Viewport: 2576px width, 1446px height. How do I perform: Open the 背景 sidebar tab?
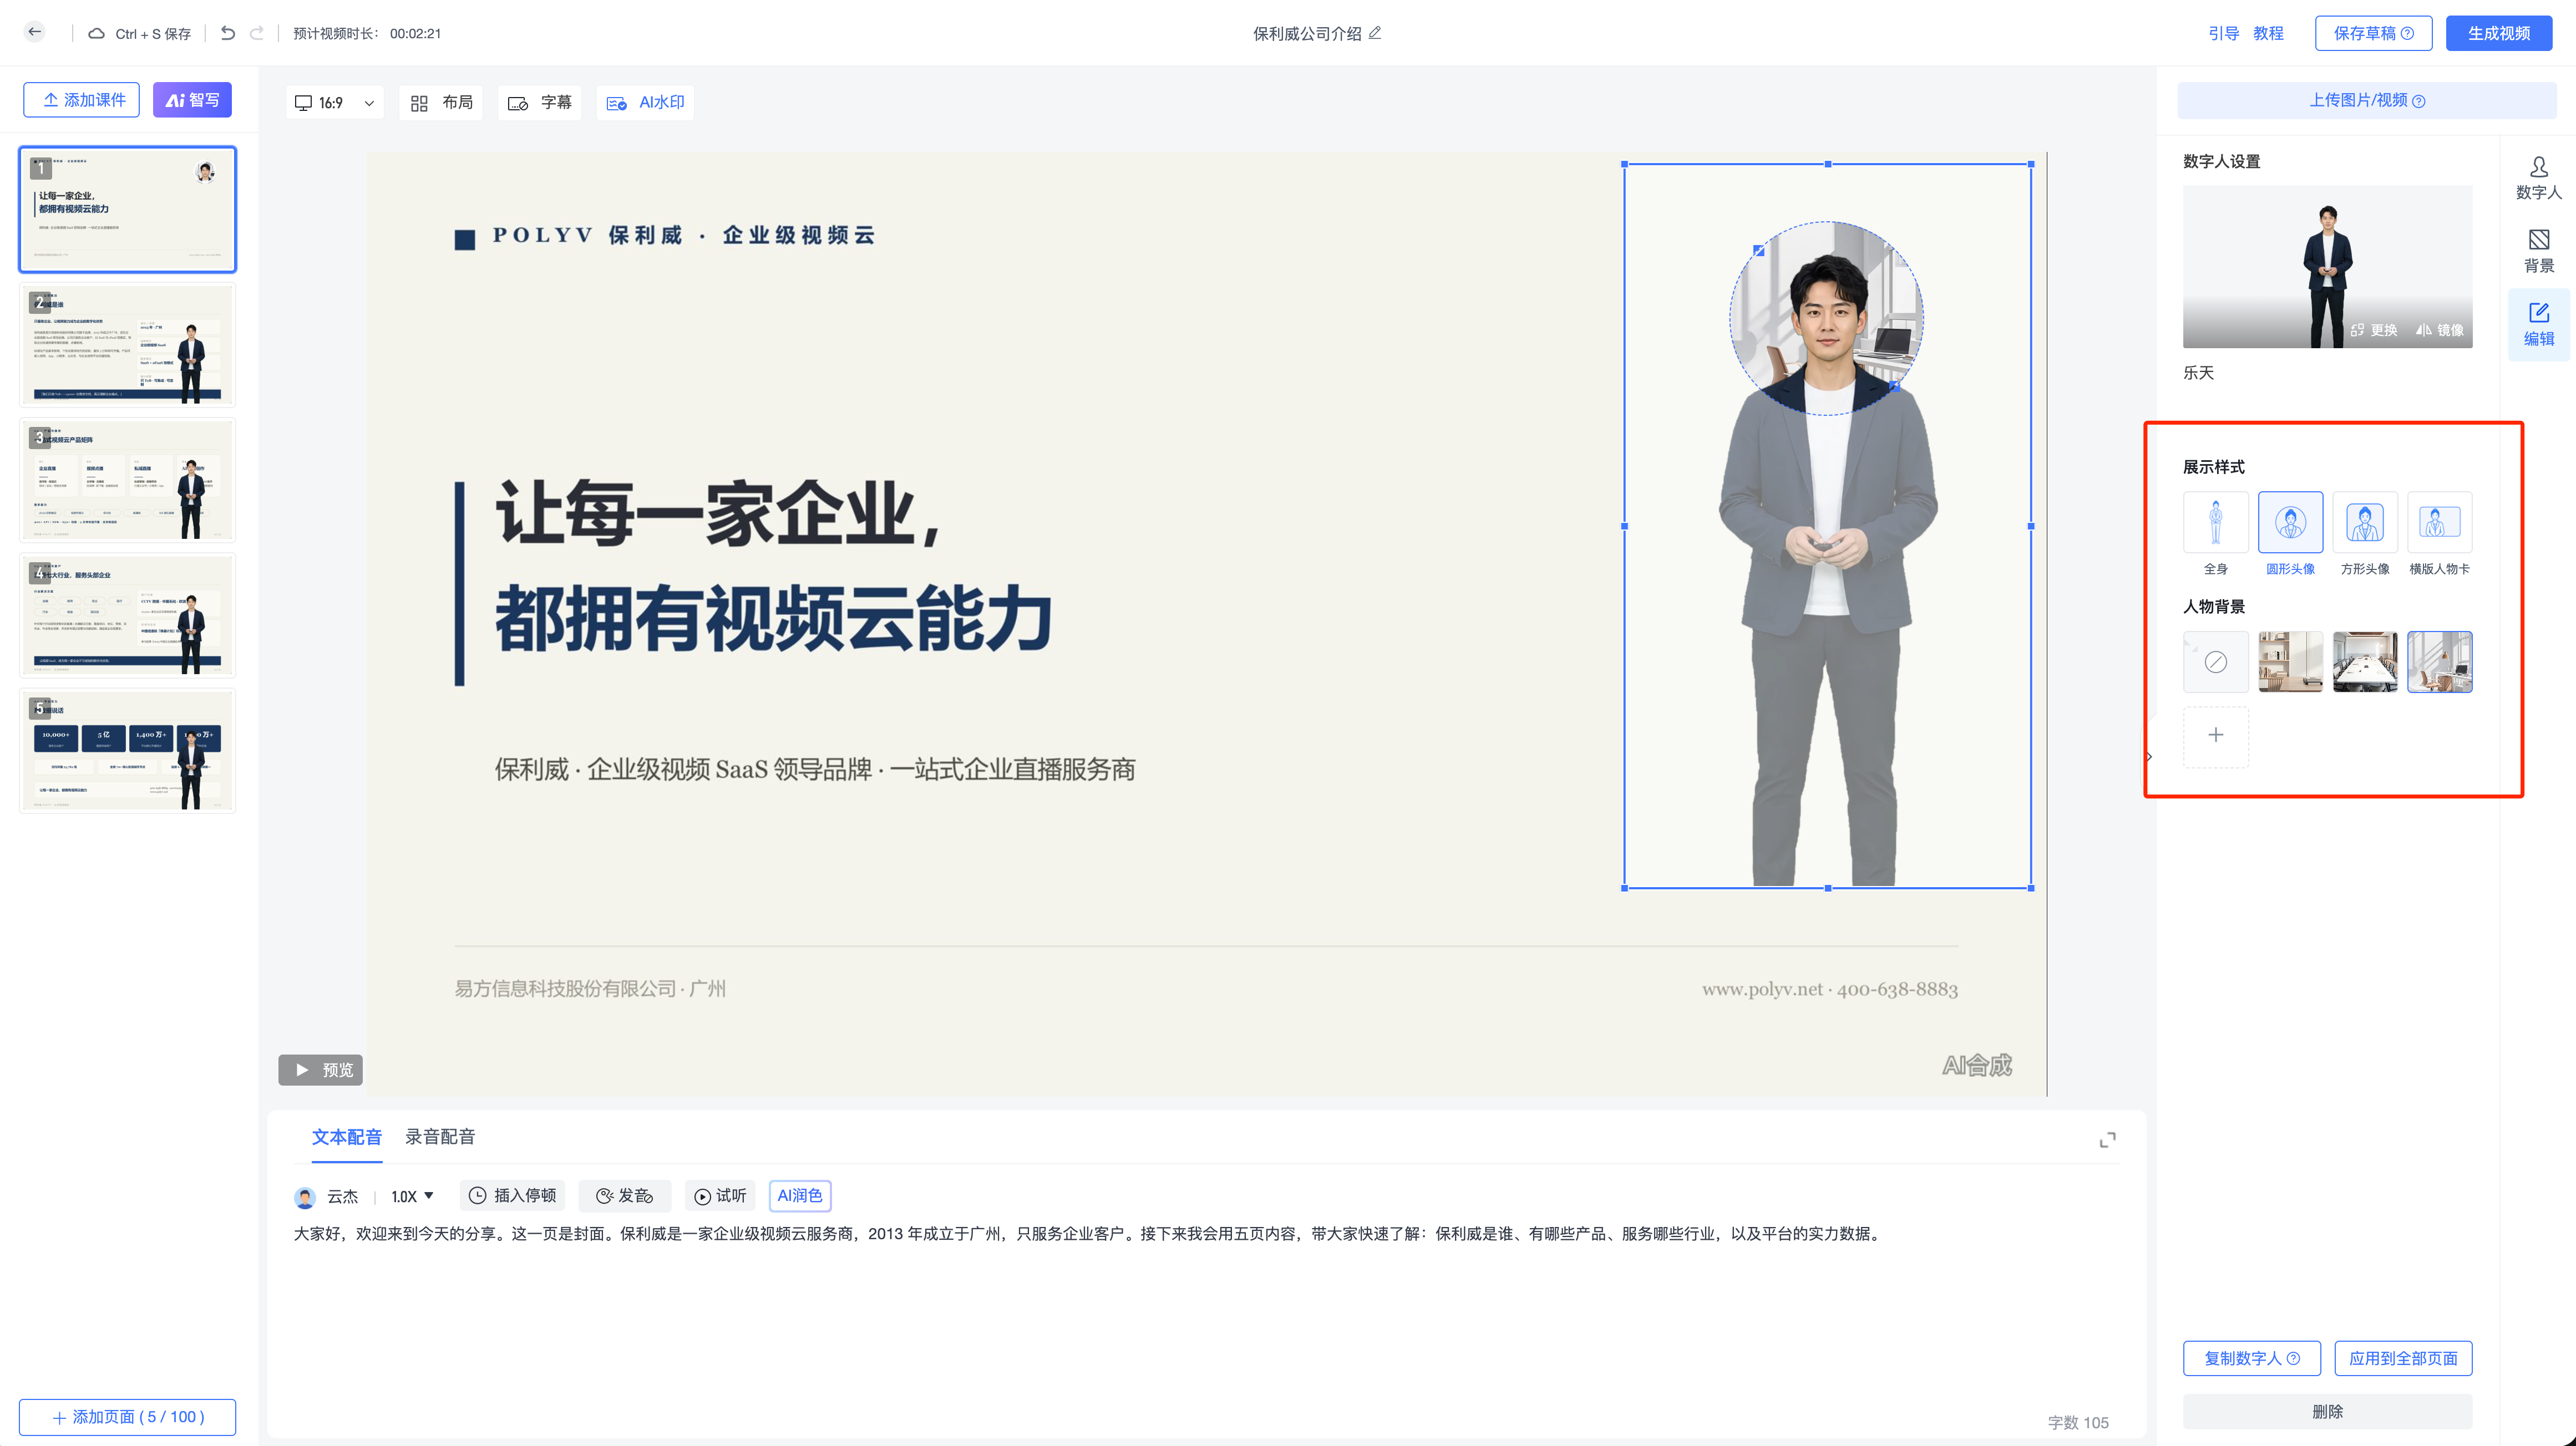tap(2538, 251)
